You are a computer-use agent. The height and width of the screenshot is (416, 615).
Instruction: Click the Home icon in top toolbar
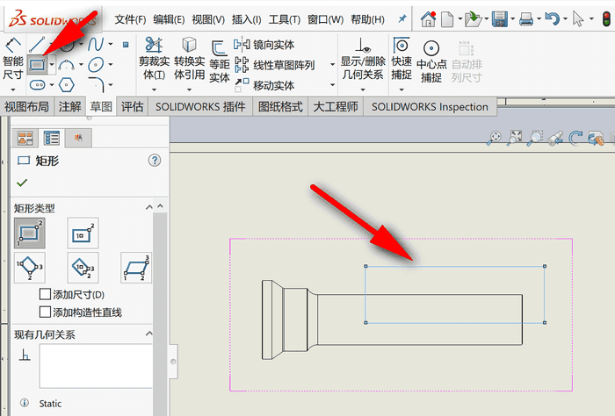pyautogui.click(x=428, y=18)
